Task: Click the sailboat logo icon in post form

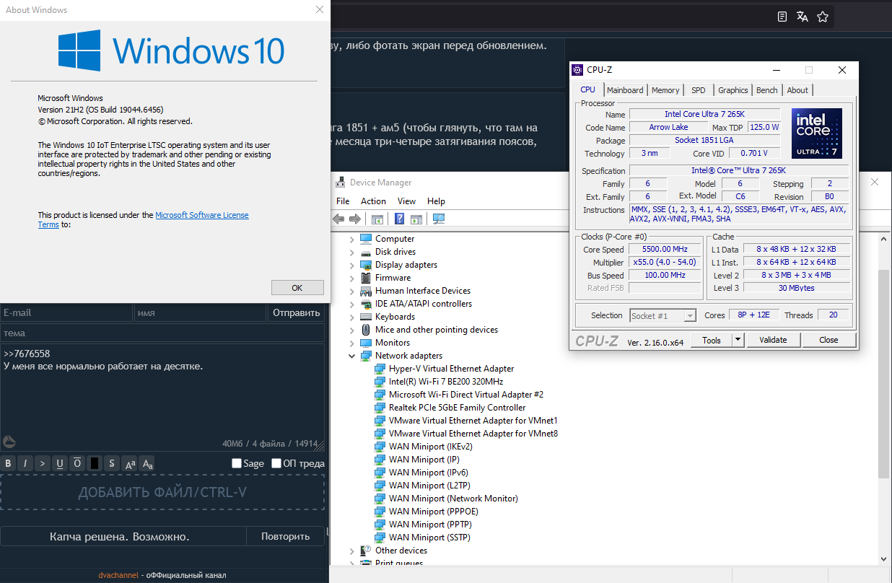Action: click(x=9, y=442)
